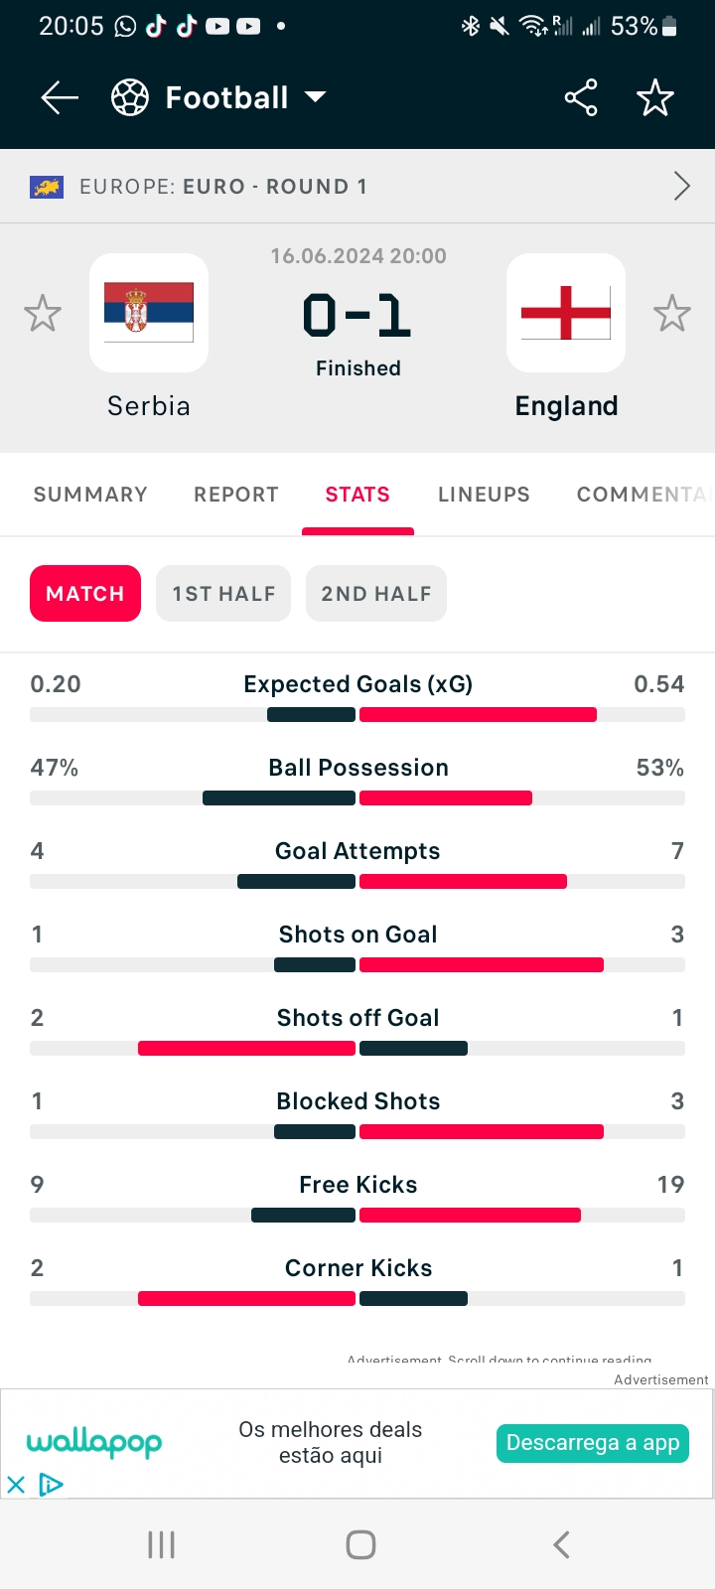Tap the Ball Possession stat bar
Screen dimensions: 715x1589
tap(357, 798)
